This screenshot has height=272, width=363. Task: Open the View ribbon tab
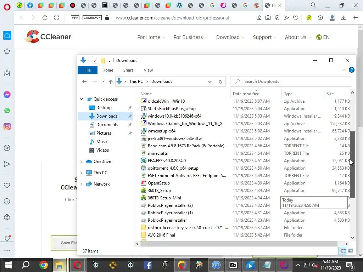(x=149, y=70)
